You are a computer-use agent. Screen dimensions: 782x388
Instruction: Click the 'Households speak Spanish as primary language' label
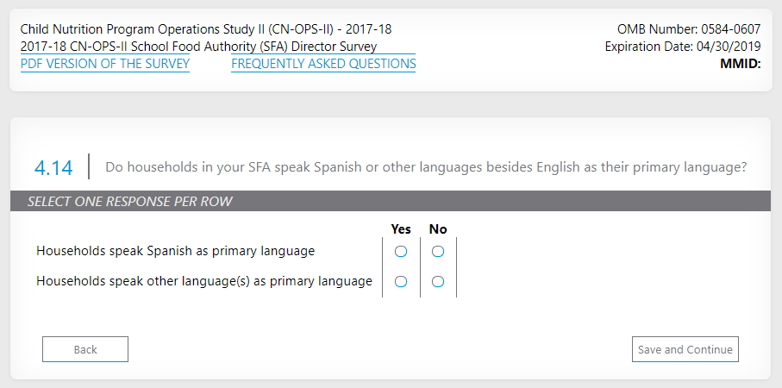(x=176, y=252)
